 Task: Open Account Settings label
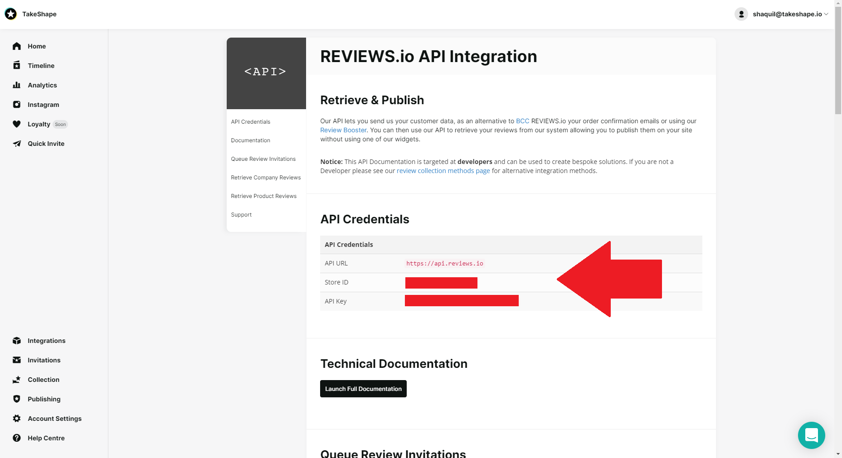[x=54, y=419]
